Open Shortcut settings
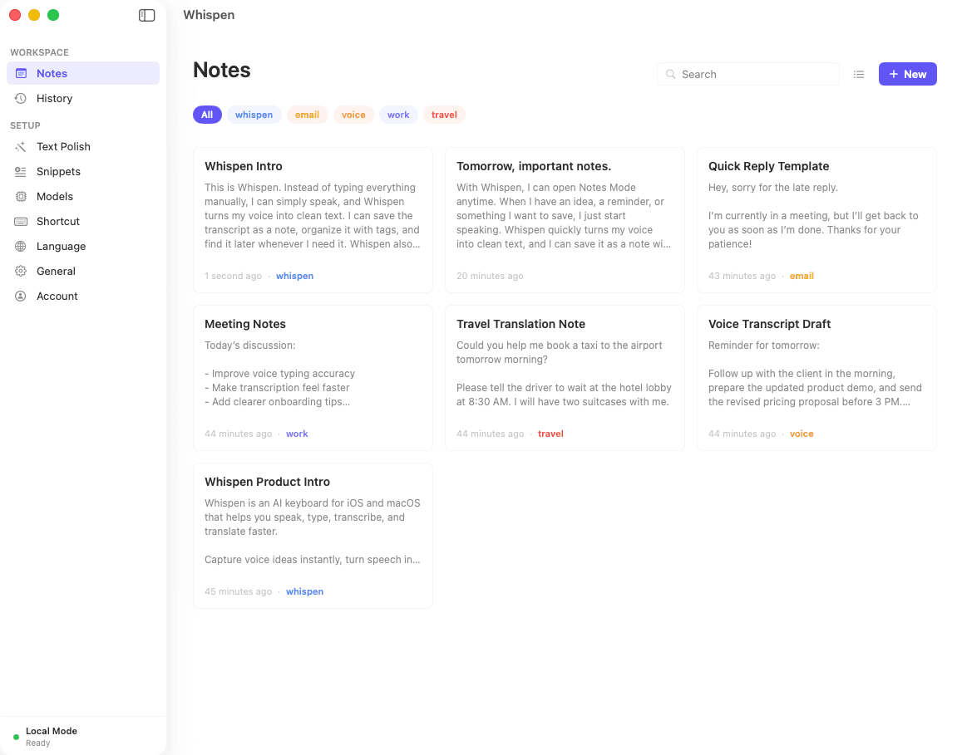This screenshot has width=957, height=755. 83,222
